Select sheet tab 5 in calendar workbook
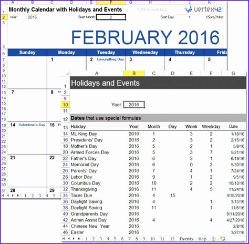The height and width of the screenshot is (244, 249). click(54, 196)
